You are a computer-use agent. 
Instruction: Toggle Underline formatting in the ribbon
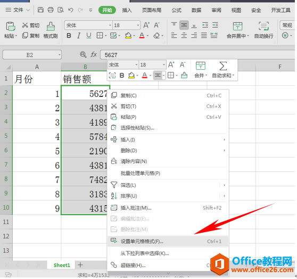(x=89, y=36)
